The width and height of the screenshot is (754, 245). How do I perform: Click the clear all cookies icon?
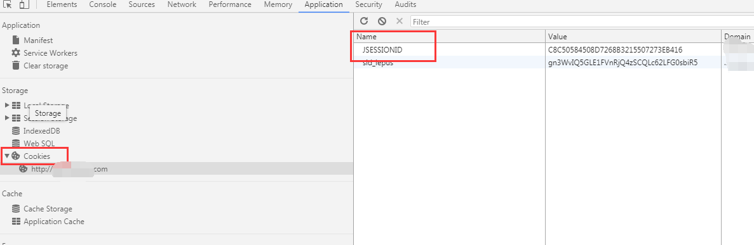pos(382,21)
